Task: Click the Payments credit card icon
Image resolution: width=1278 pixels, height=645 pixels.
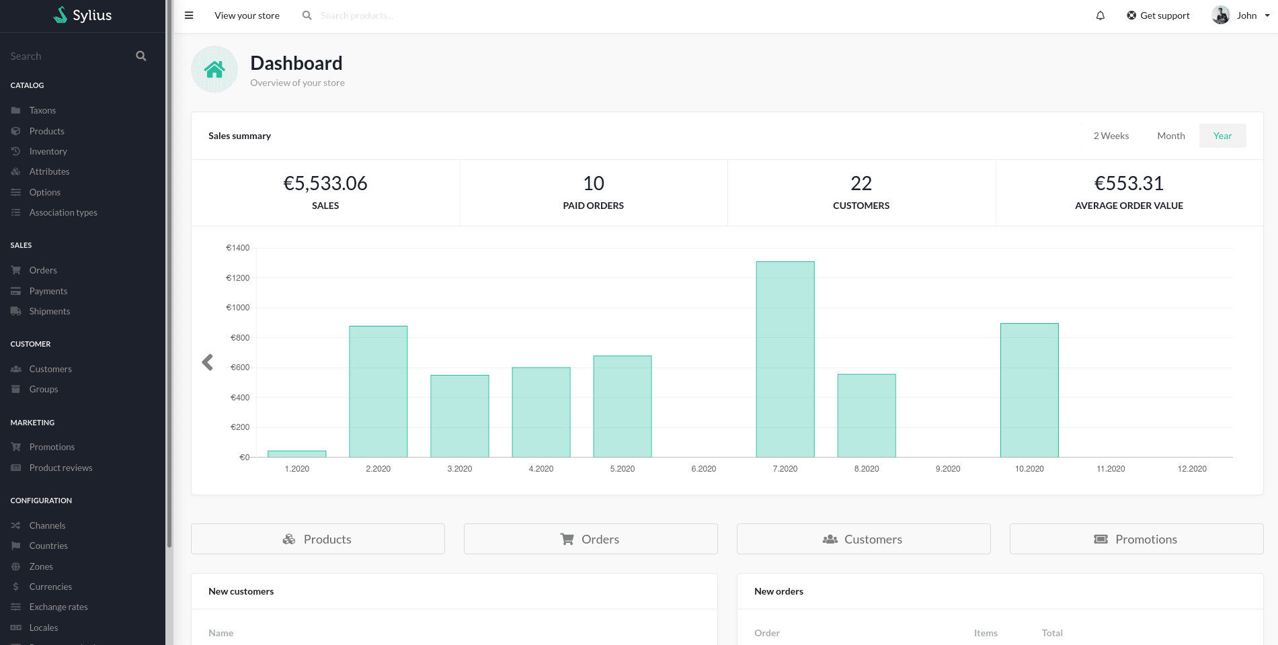Action: [x=16, y=291]
